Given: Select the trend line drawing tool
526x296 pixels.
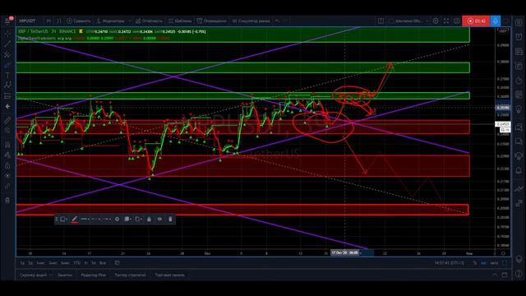Looking at the screenshot, I should pos(7,44).
